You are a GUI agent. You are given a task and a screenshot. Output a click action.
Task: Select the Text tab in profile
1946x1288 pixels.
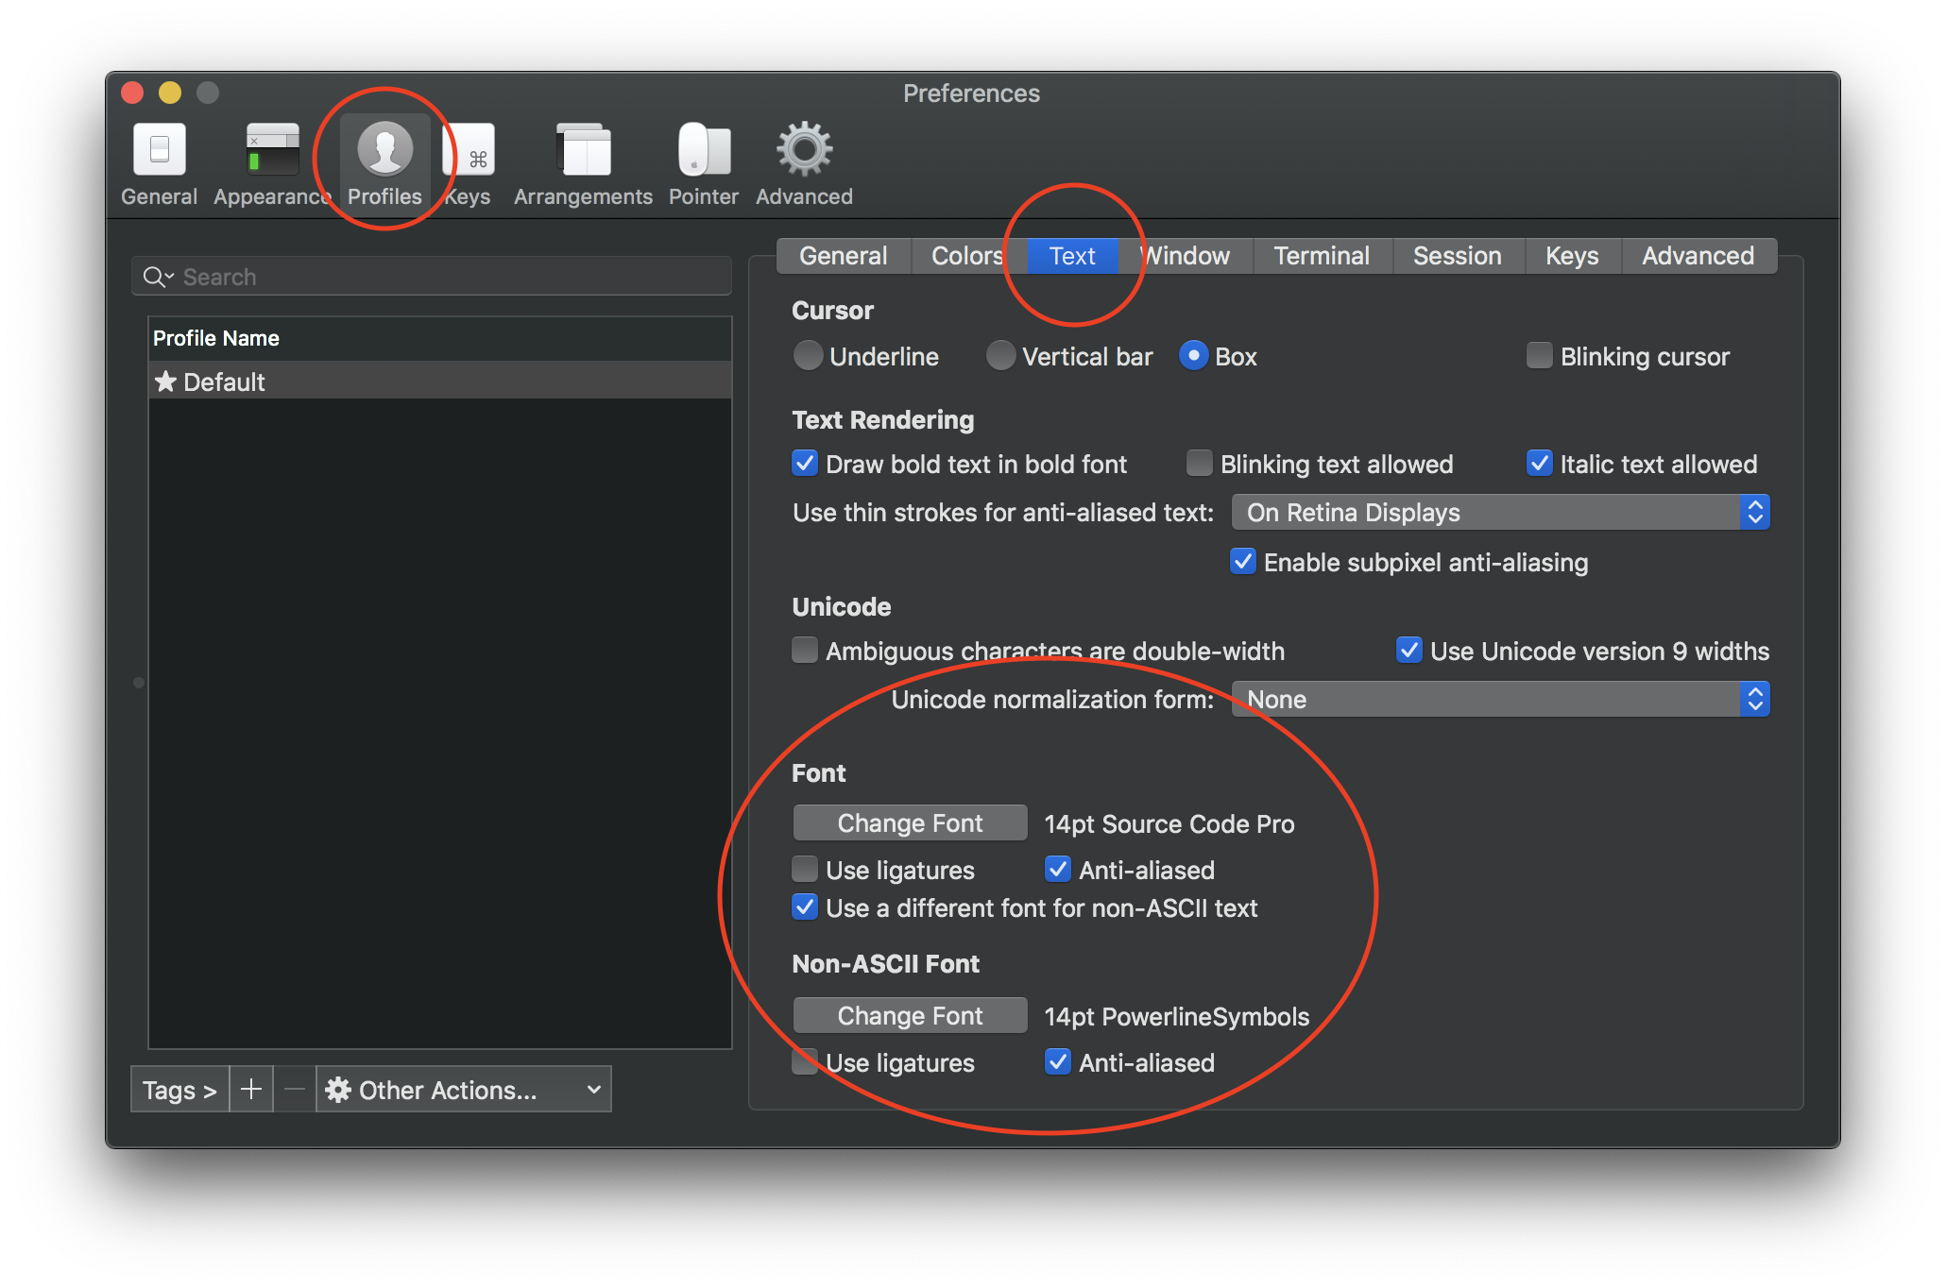(x=1071, y=256)
